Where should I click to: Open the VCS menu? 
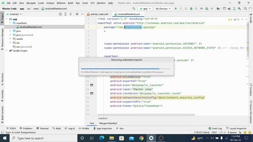[92, 3]
